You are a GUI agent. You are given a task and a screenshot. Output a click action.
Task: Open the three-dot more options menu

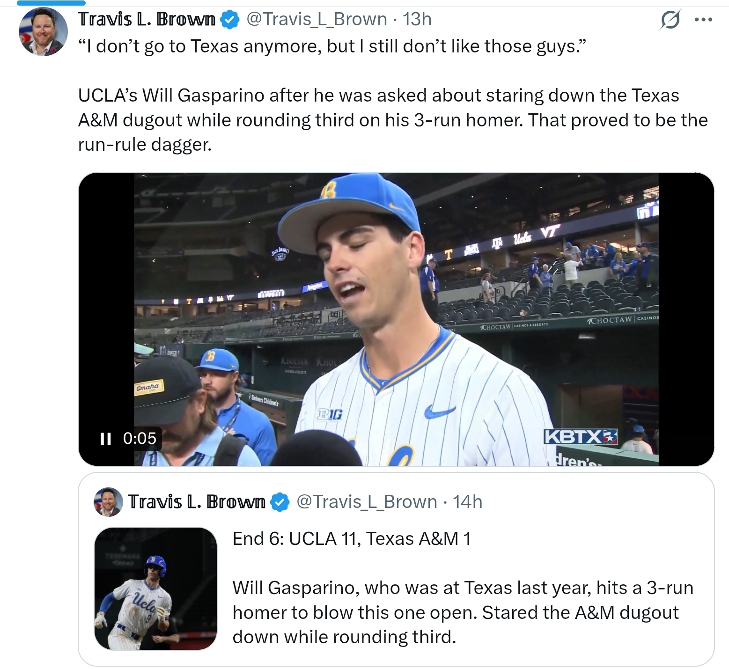click(703, 20)
